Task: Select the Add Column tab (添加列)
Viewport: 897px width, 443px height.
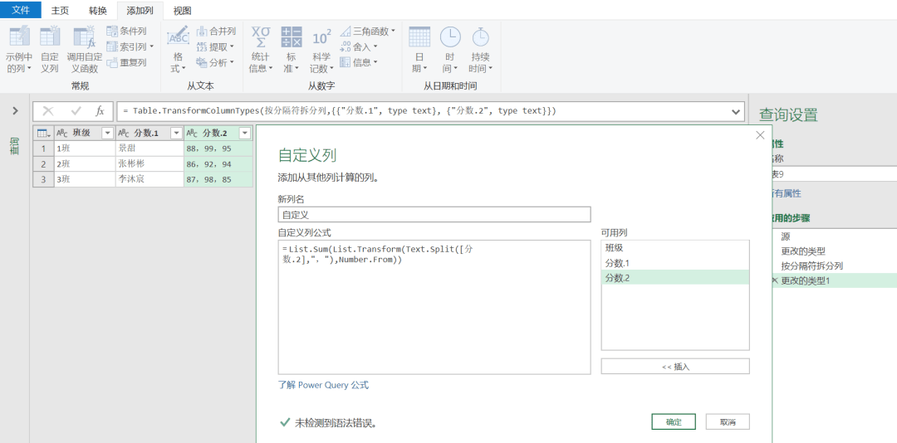Action: tap(140, 10)
